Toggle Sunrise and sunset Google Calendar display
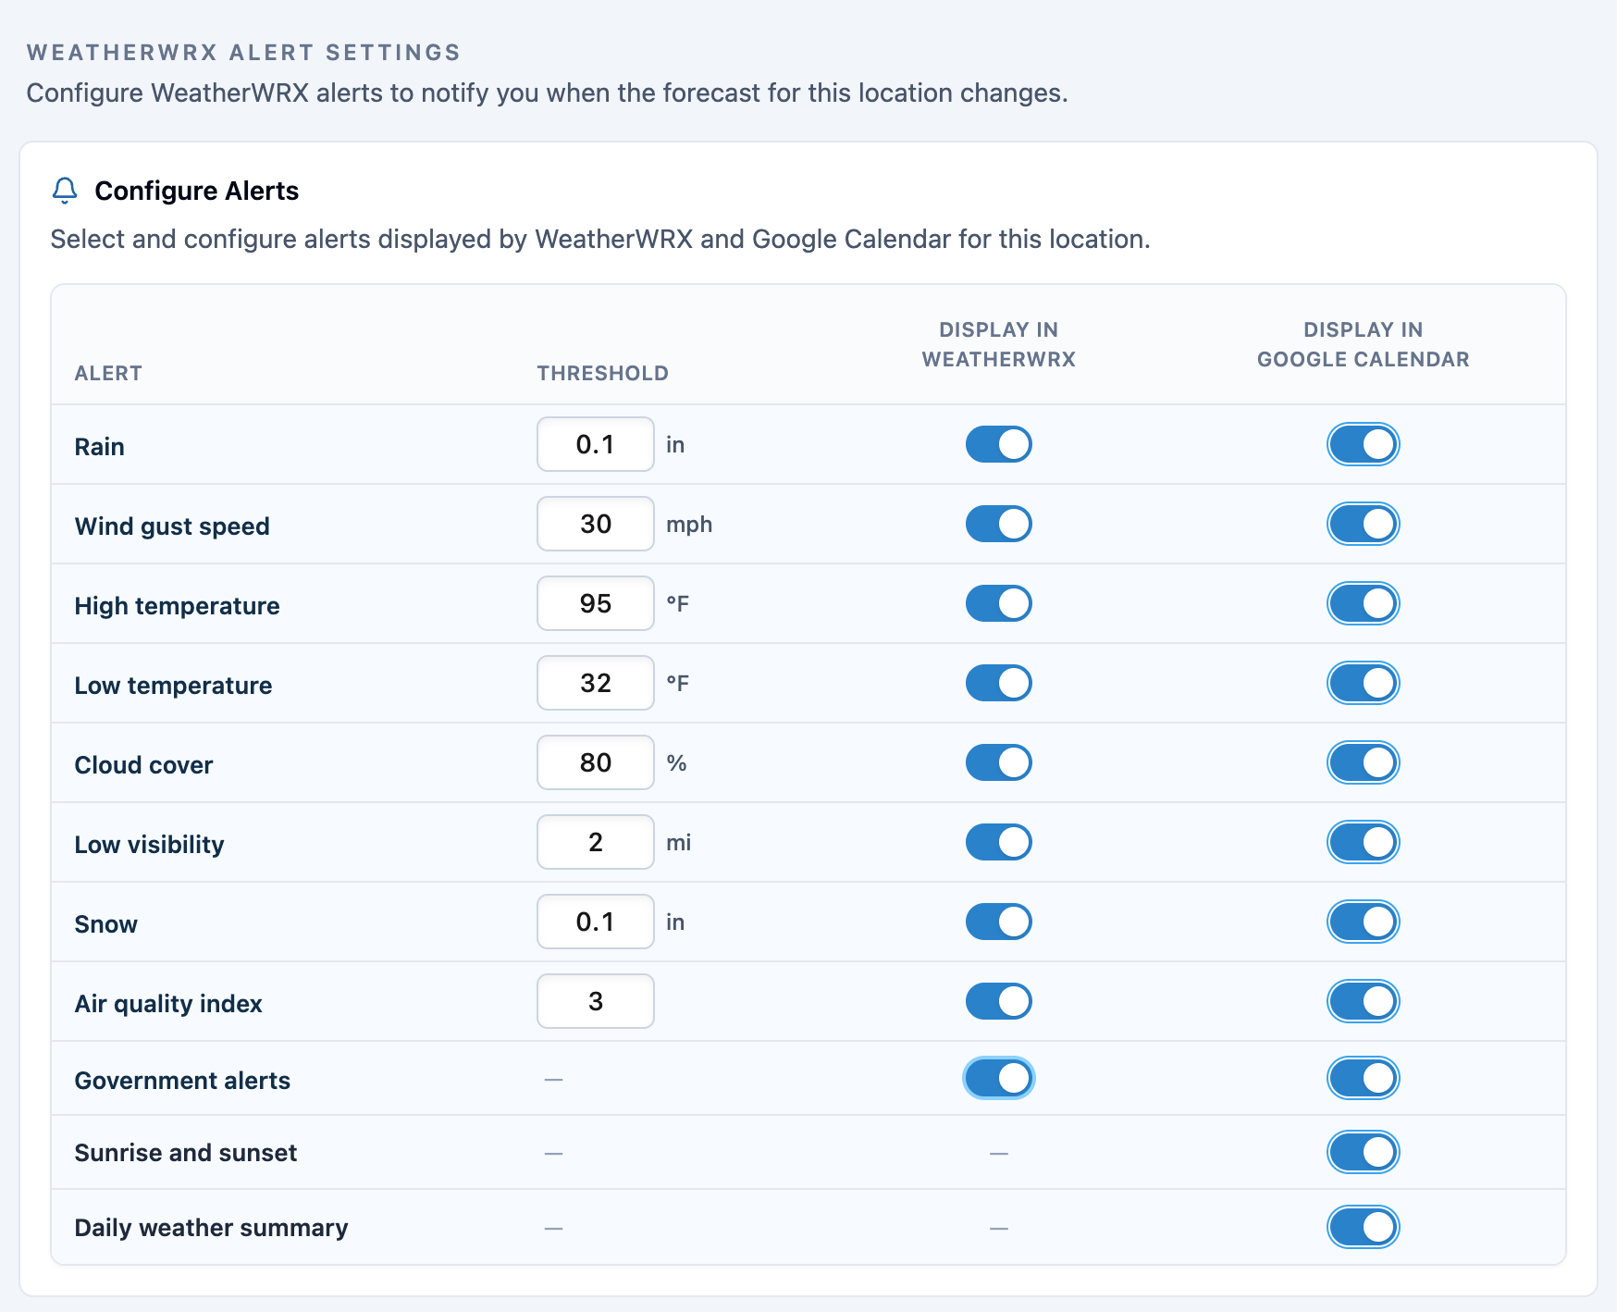 (1363, 1152)
